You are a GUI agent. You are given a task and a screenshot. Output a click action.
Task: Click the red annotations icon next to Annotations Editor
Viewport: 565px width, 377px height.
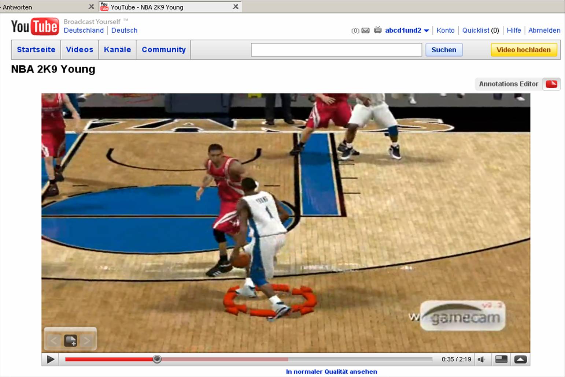point(551,84)
